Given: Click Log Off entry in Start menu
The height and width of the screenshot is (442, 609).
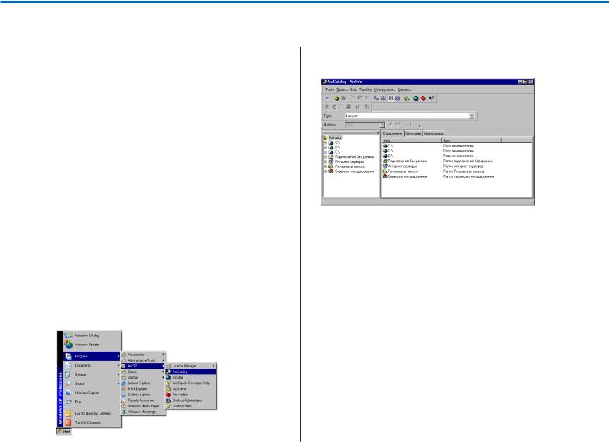Looking at the screenshot, I should click(92, 413).
